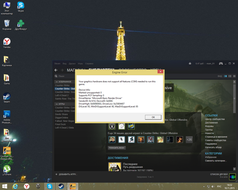The width and height of the screenshot is (238, 190).
Task: Launch the µTorrent desktop shortcut
Action: pyautogui.click(x=7, y=170)
